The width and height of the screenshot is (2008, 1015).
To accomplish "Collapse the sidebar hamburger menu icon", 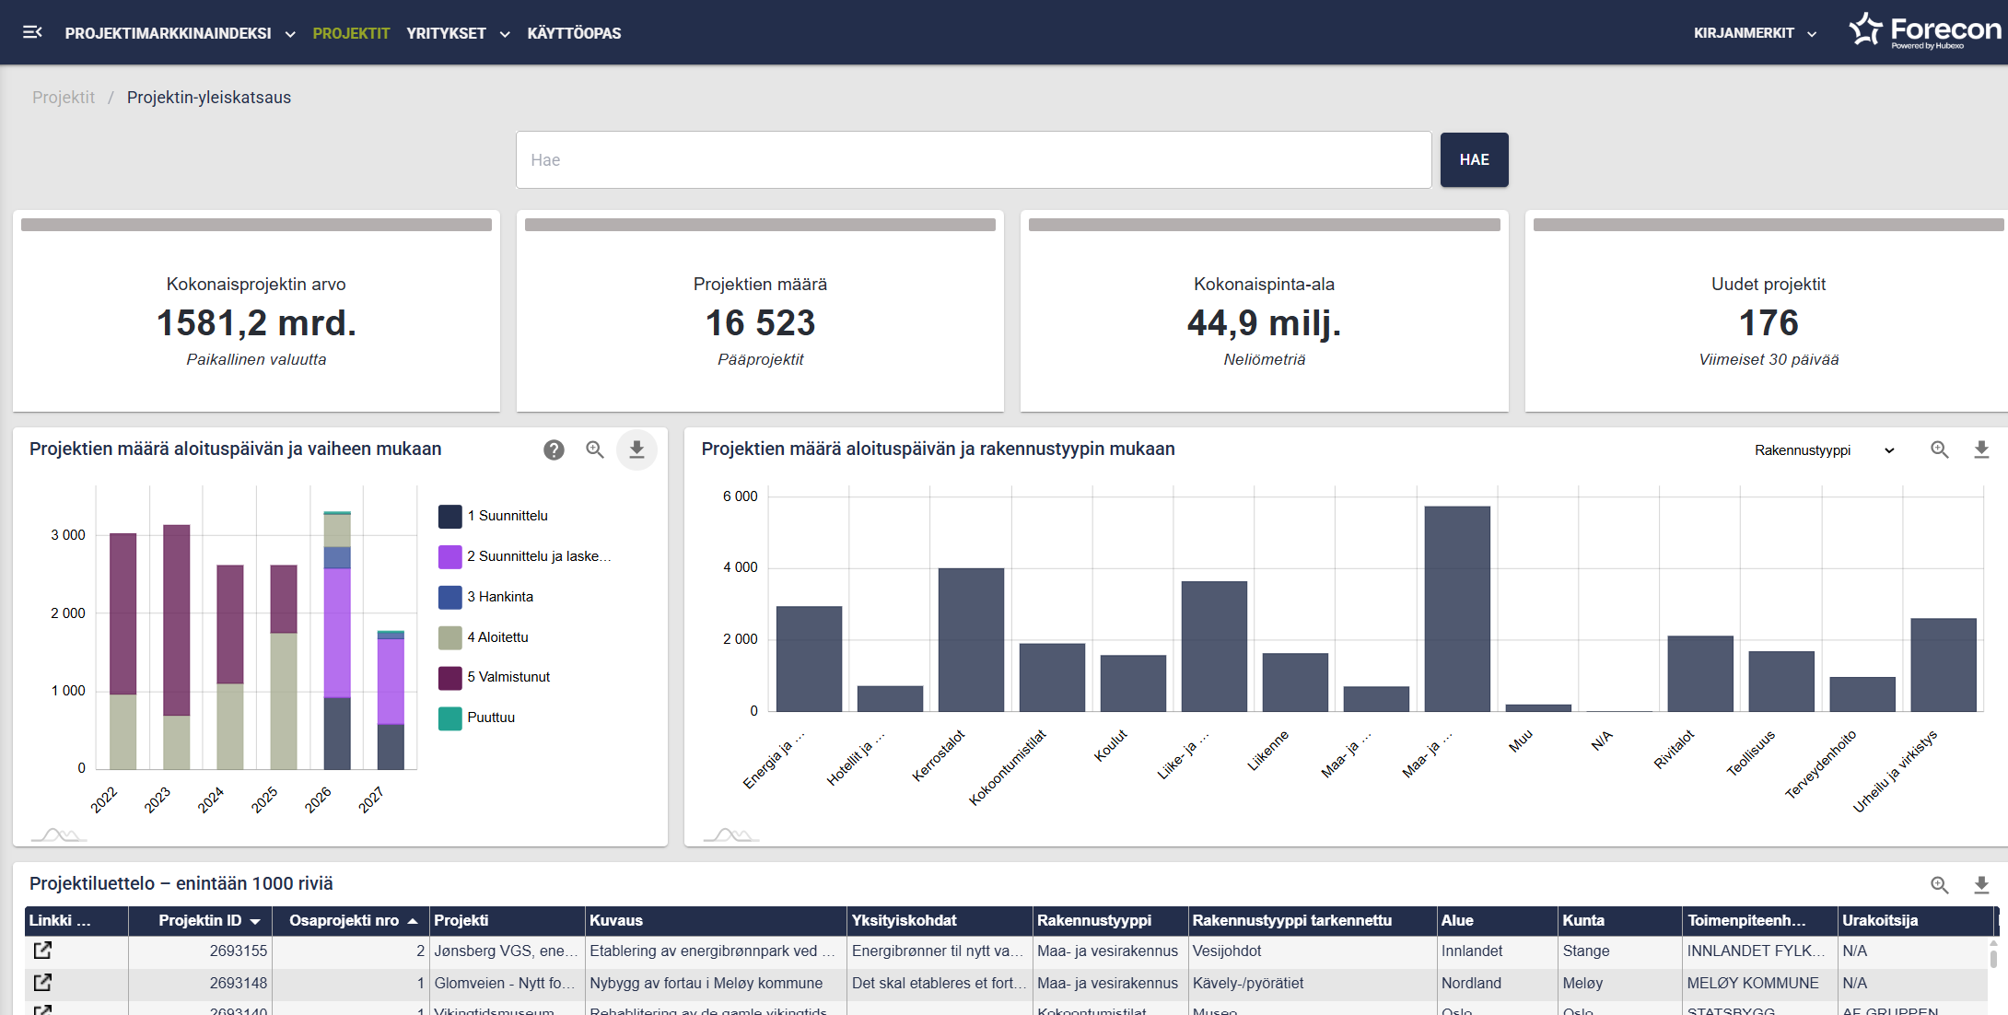I will tap(32, 32).
